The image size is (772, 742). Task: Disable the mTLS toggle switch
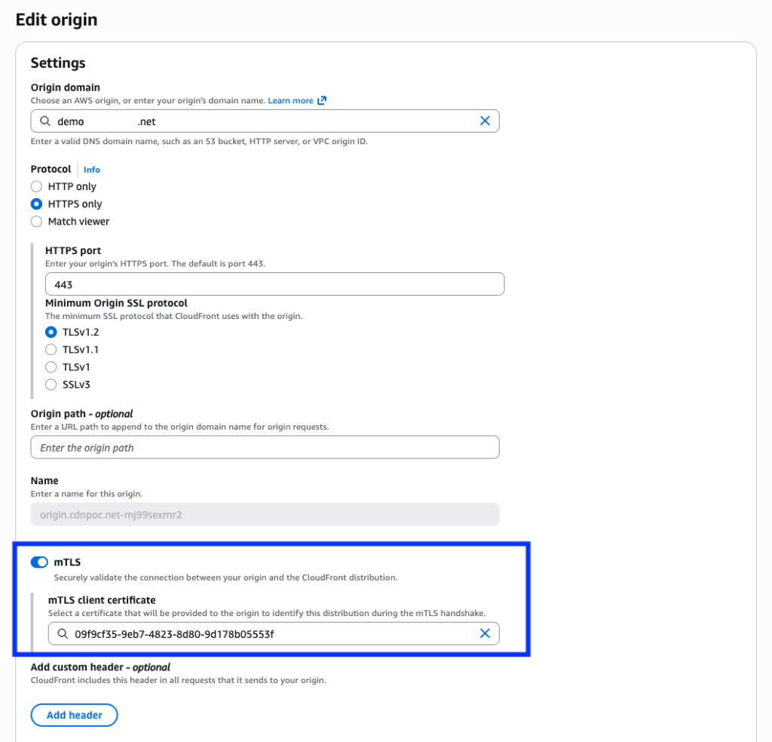(x=39, y=562)
